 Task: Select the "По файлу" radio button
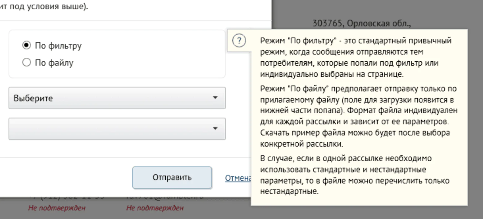[x=27, y=63]
